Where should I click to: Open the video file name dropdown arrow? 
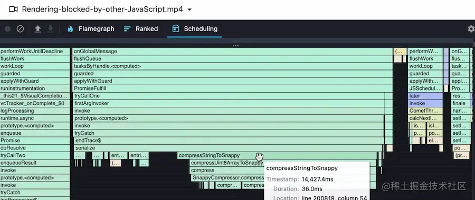tap(189, 9)
